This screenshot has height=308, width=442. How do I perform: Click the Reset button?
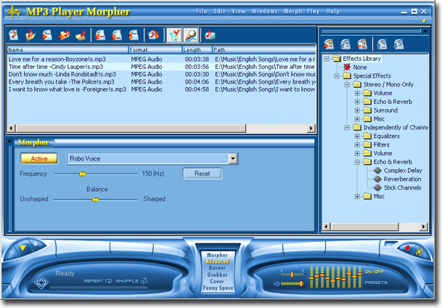coord(202,174)
